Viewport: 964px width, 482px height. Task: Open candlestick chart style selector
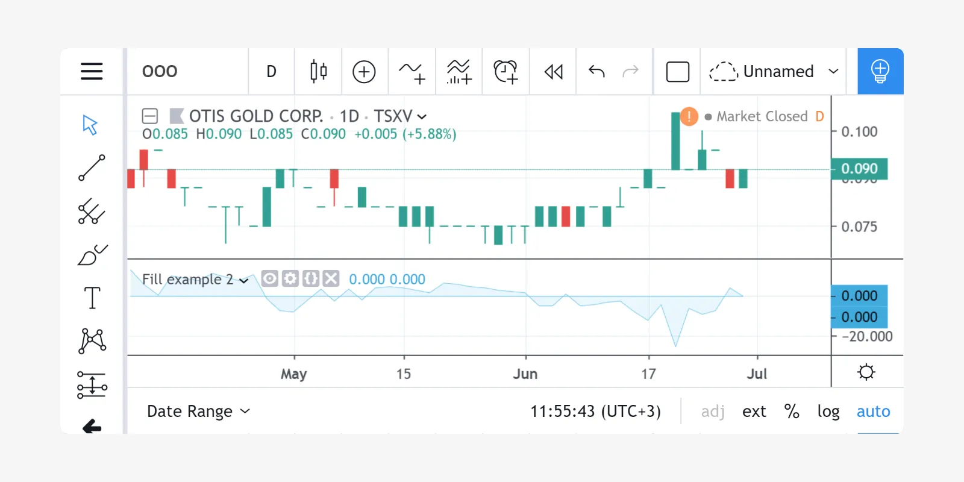[318, 71]
